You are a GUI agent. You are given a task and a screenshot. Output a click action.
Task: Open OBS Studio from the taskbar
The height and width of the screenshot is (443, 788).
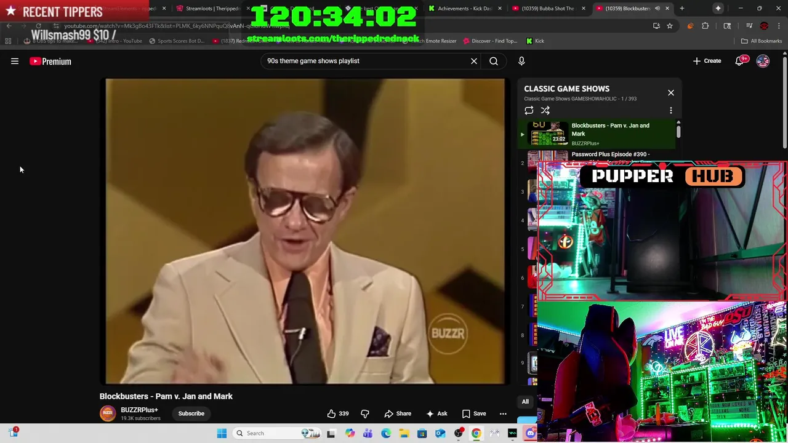coord(459,433)
